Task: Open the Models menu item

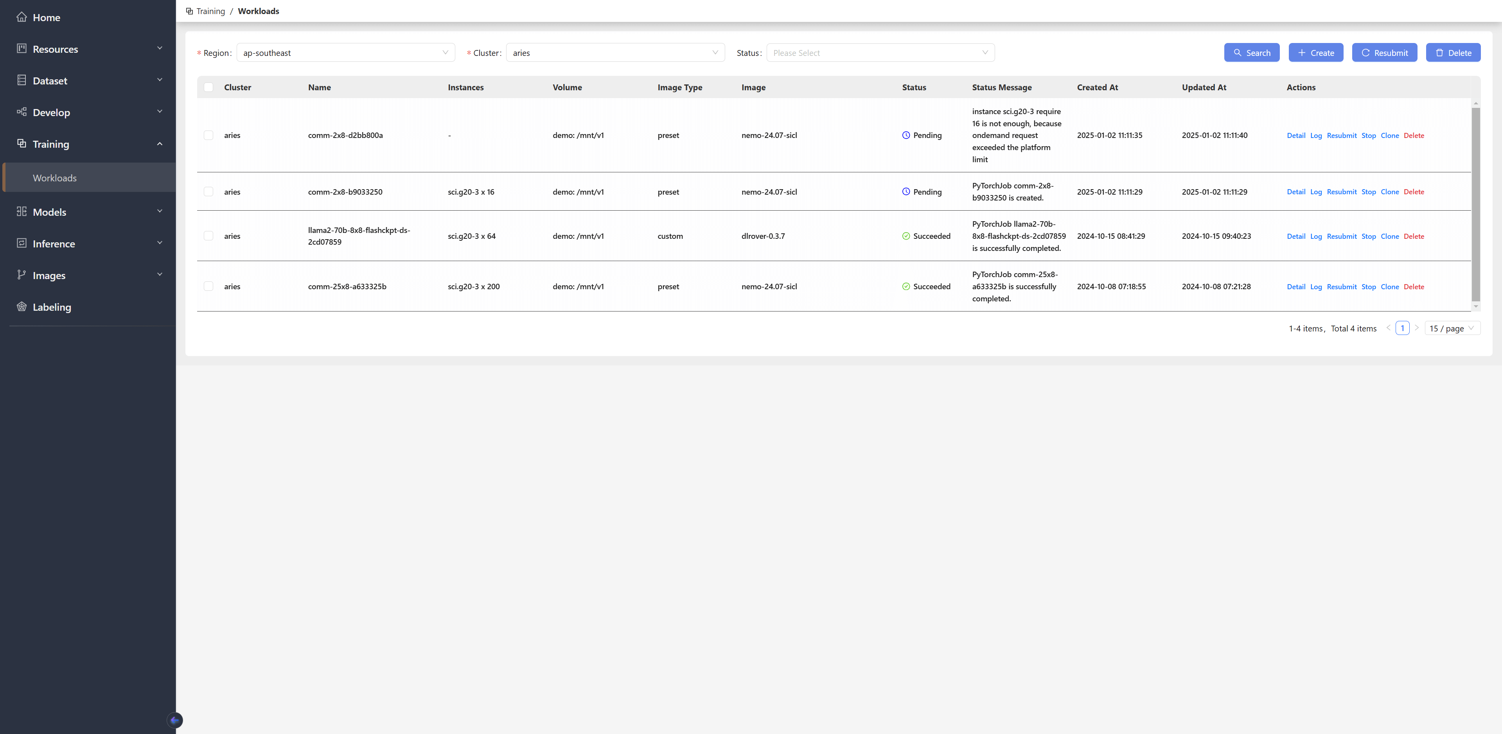Action: point(88,211)
